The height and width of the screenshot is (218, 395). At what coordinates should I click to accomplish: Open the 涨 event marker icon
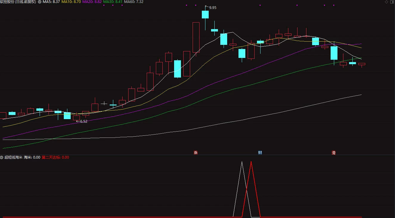pos(196,153)
